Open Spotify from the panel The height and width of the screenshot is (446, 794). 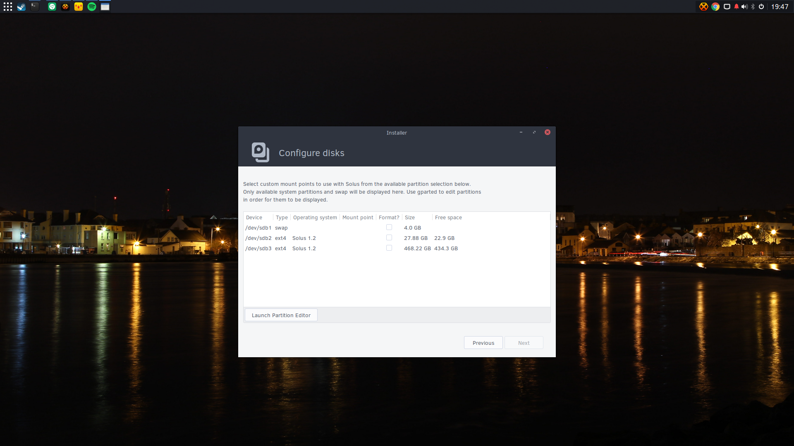(92, 7)
